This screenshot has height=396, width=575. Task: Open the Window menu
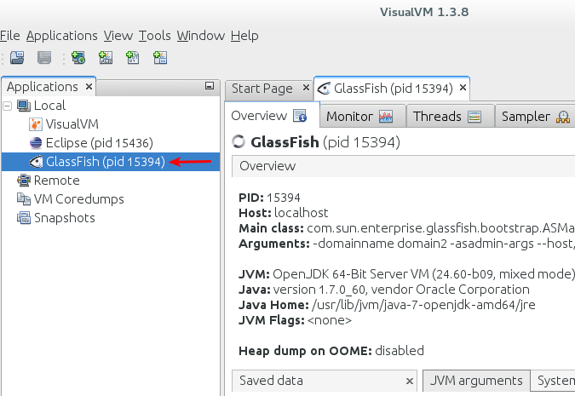click(201, 36)
